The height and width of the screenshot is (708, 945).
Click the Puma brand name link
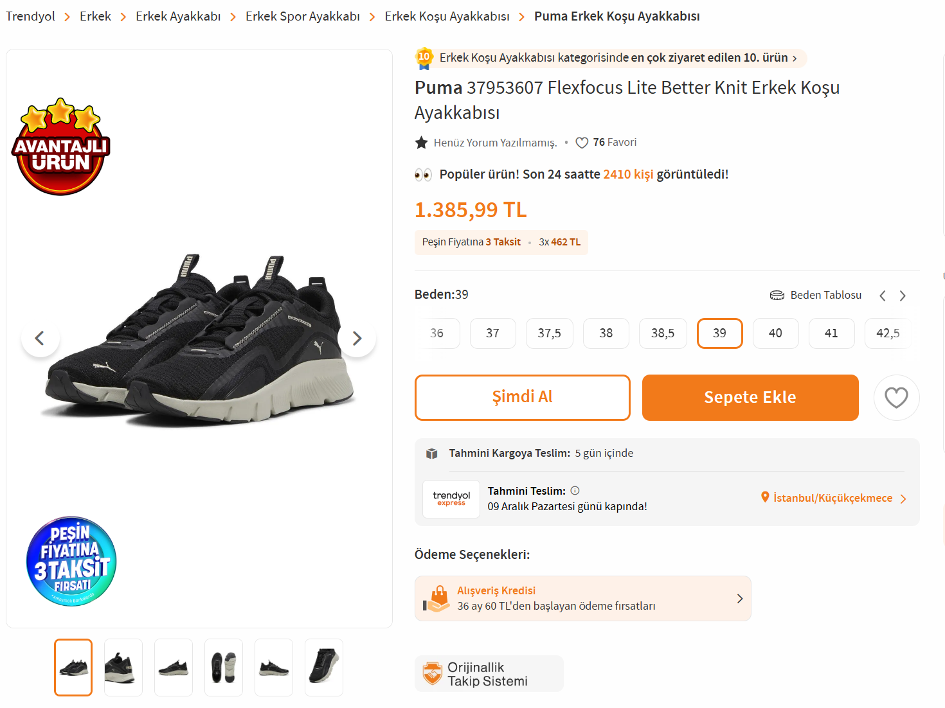[x=438, y=87]
